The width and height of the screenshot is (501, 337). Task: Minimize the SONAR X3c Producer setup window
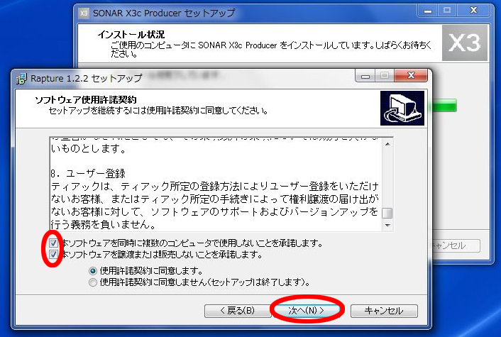point(428,11)
